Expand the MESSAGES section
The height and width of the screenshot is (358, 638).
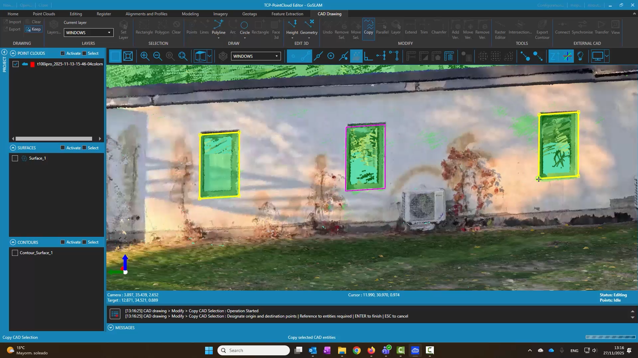click(111, 328)
